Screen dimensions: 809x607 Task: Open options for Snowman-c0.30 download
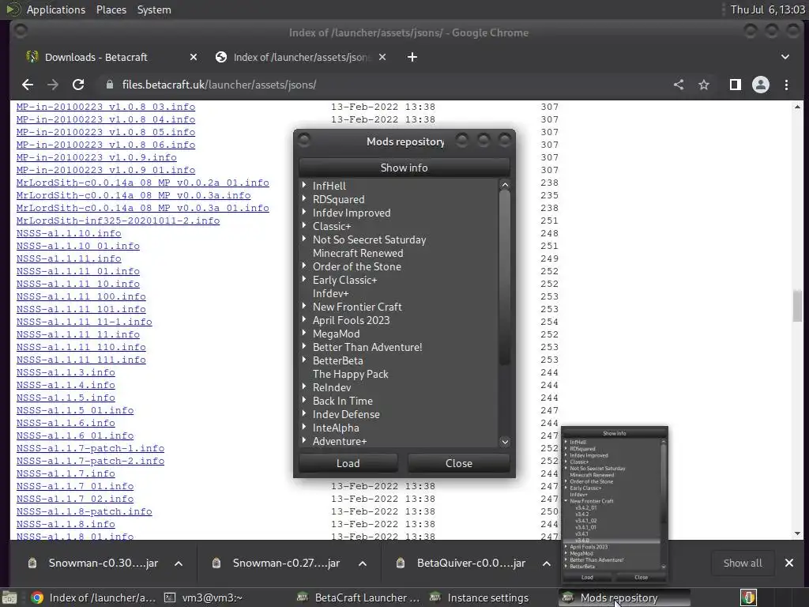coord(179,564)
